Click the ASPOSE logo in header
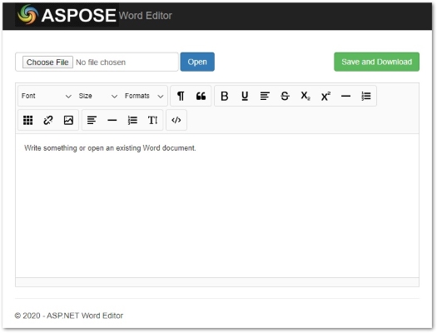The width and height of the screenshot is (437, 333). (x=67, y=15)
